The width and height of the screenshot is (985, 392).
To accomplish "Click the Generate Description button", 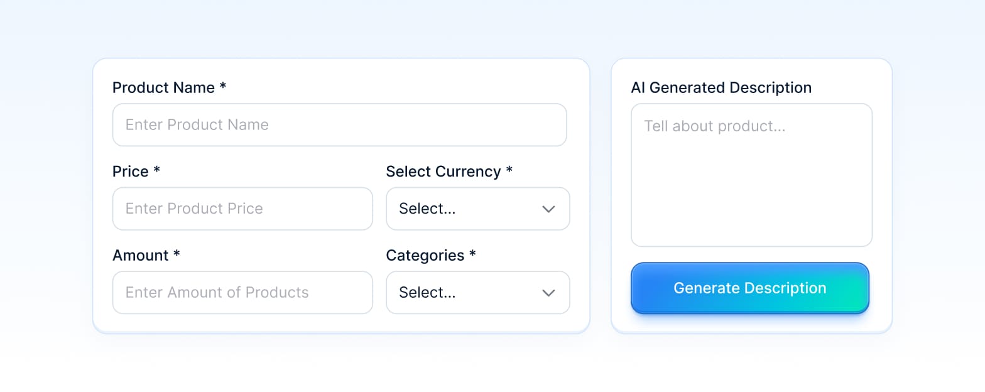I will click(x=749, y=288).
